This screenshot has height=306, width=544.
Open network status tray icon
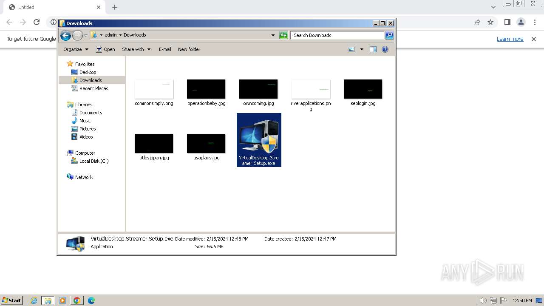(x=493, y=300)
